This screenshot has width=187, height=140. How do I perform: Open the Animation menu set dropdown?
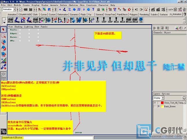9,9
